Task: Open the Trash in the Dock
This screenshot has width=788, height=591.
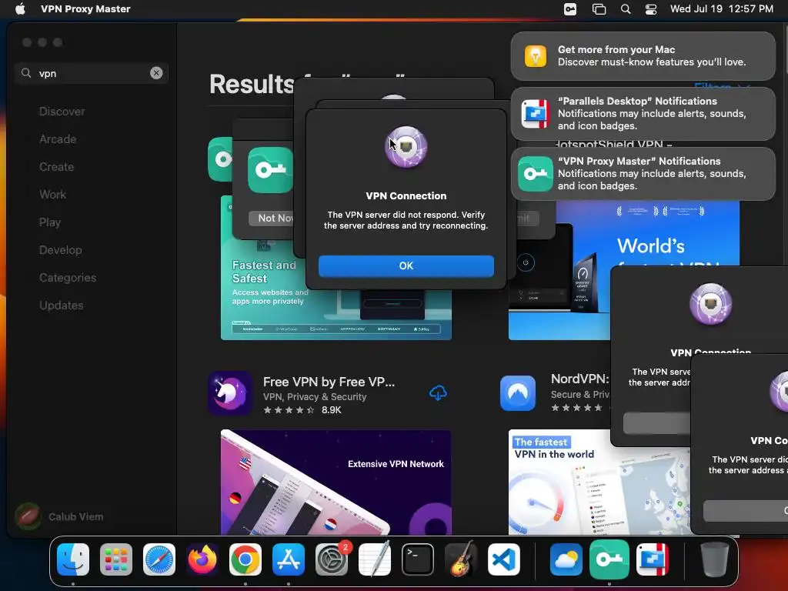Action: [715, 559]
